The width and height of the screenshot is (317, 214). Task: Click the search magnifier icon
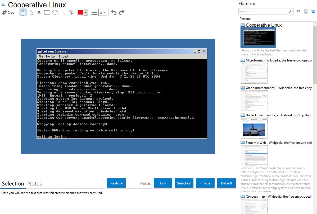tap(291, 11)
